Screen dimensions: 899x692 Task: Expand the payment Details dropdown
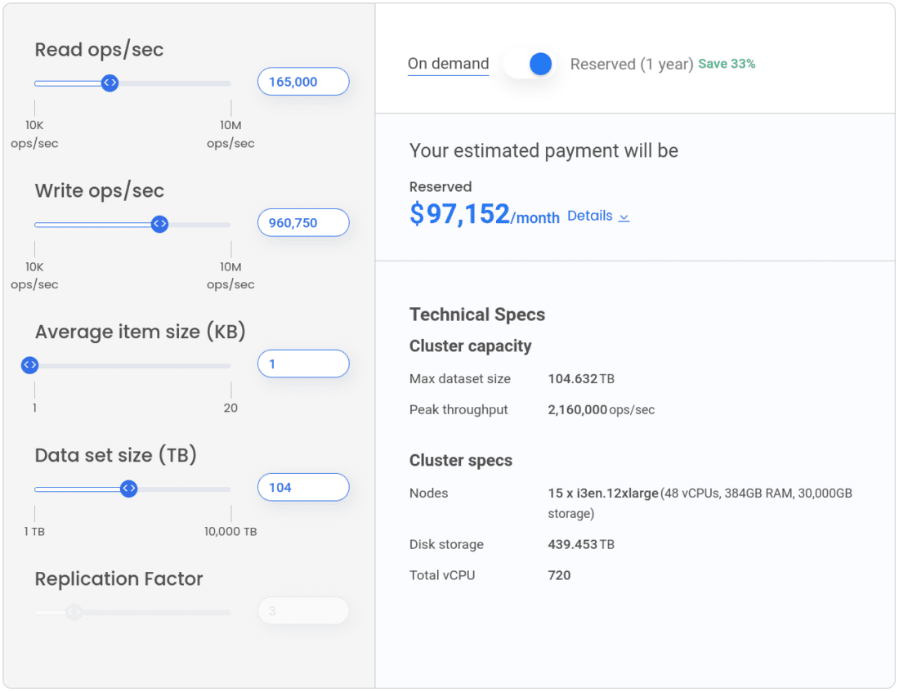(590, 216)
